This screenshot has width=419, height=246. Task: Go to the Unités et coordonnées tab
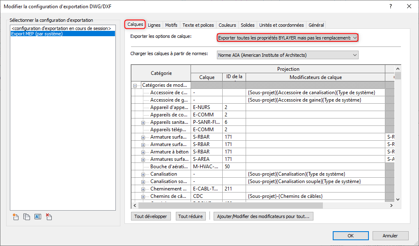pos(281,25)
